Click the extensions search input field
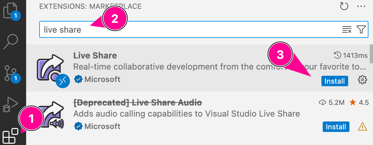The image size is (373, 145). coord(189,30)
